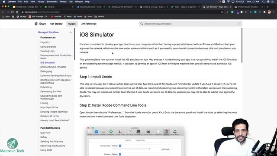The image size is (277, 156).
Task: Switch to the Node.js tab
Action: pyautogui.click(x=59, y=7)
